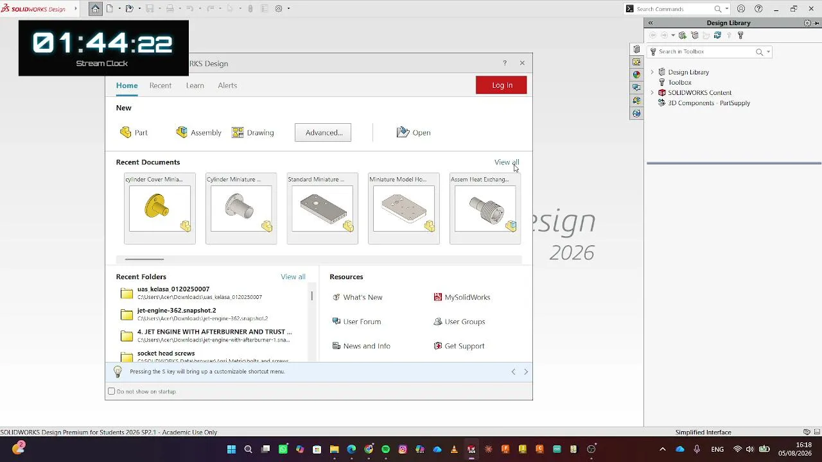Click the magnifier in Search Commands box

[x=717, y=9]
